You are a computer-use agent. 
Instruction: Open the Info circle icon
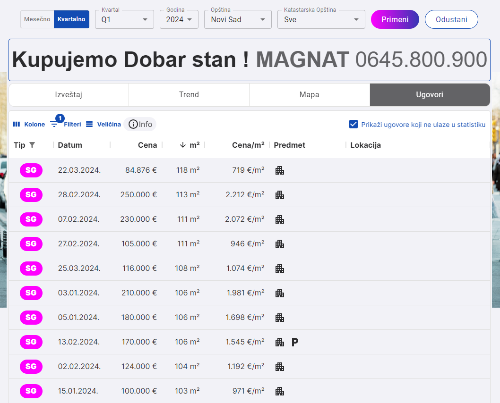pyautogui.click(x=133, y=124)
